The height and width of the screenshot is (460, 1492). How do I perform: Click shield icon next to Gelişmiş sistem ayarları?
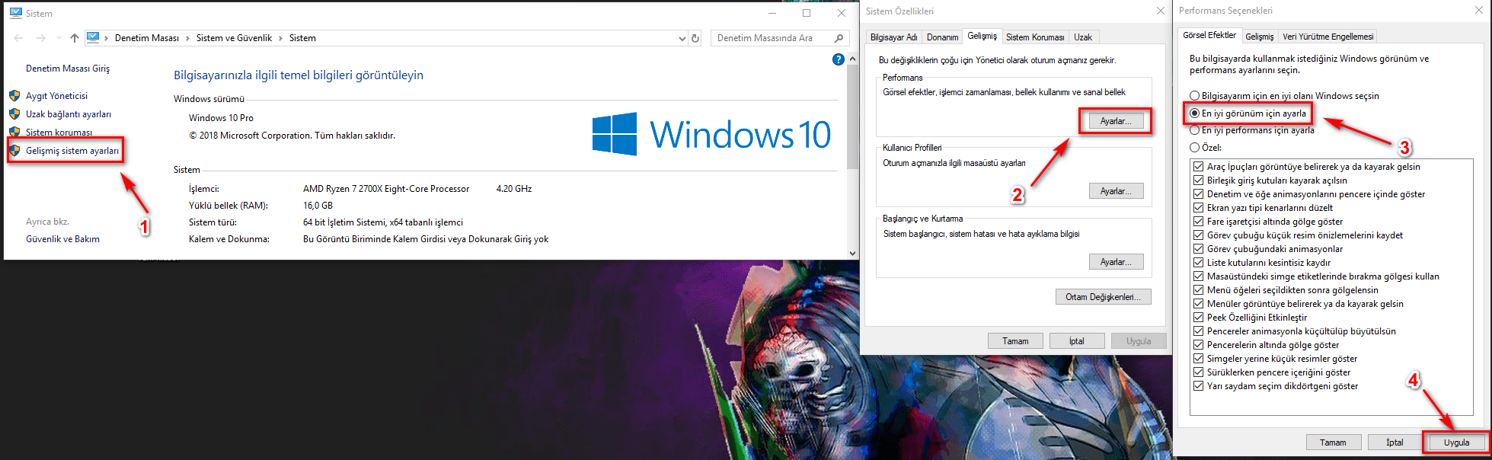tap(14, 151)
